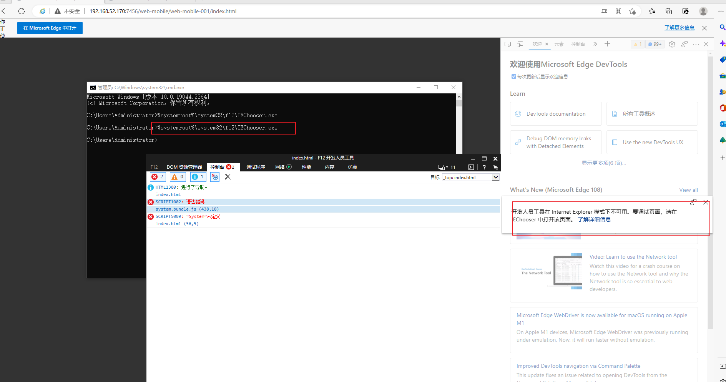
Task: Clear the F12 console with X icon
Action: click(228, 177)
